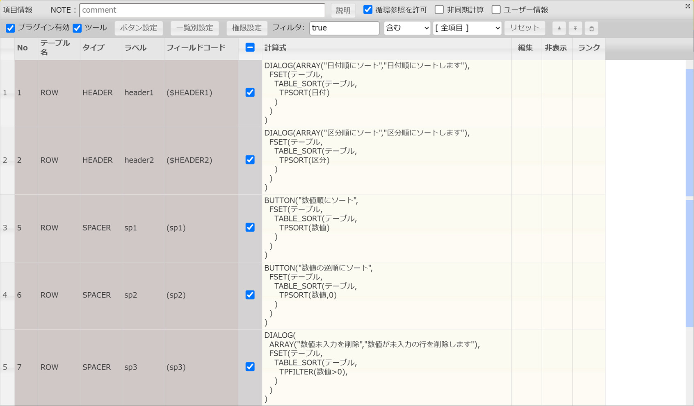Viewport: 694px width, 406px height.
Task: Enable the 非同期計算 checkbox
Action: (439, 10)
